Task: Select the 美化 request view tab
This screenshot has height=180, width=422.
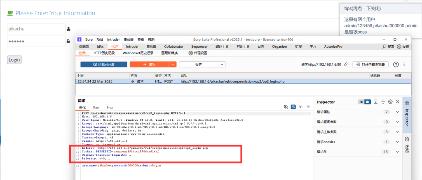Action: click(x=82, y=107)
